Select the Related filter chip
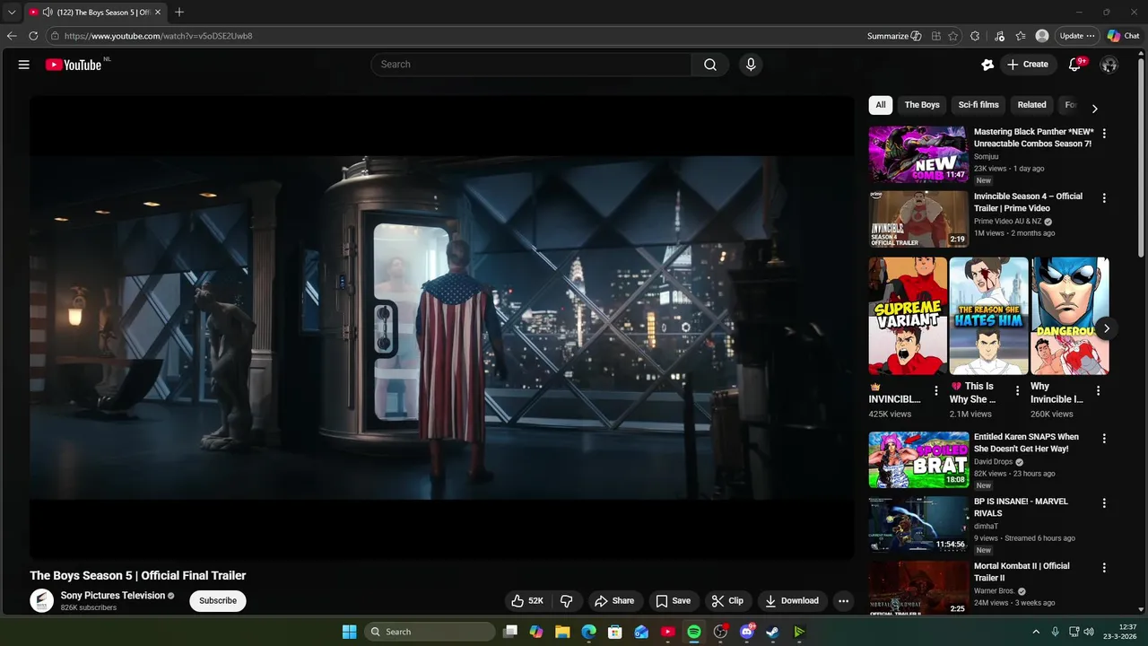 [1031, 105]
